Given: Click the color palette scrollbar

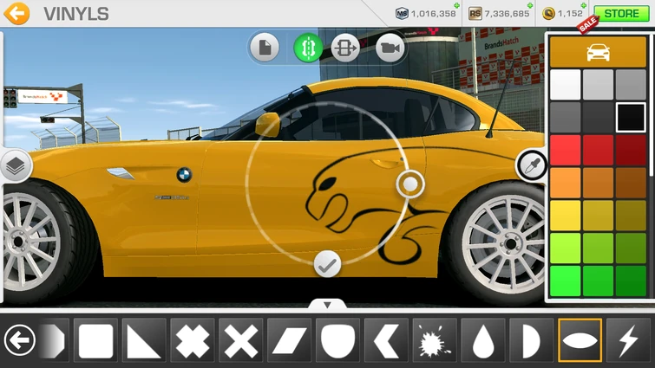Looking at the screenshot, I should (652, 104).
